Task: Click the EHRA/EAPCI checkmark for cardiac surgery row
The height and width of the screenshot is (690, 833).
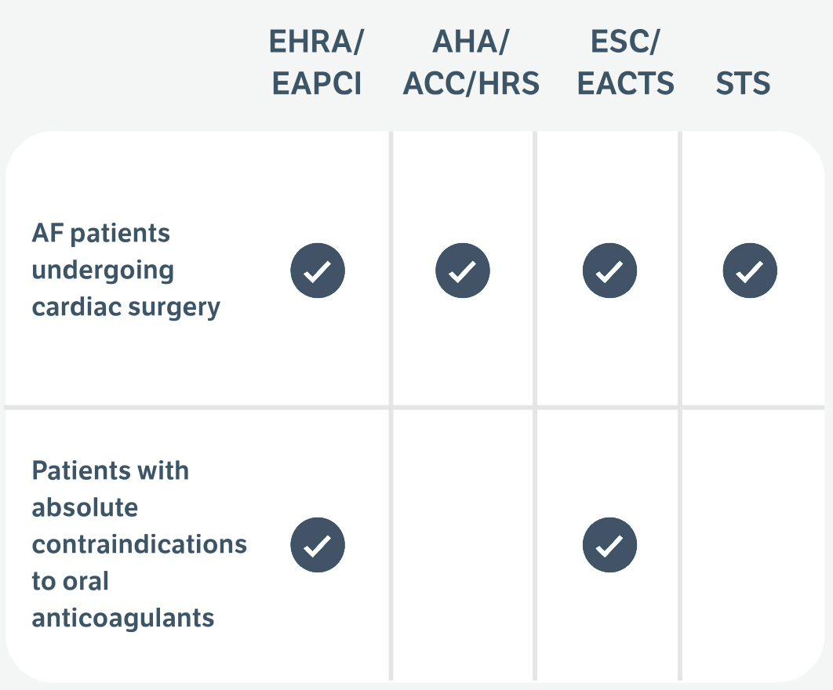Action: coord(318,271)
